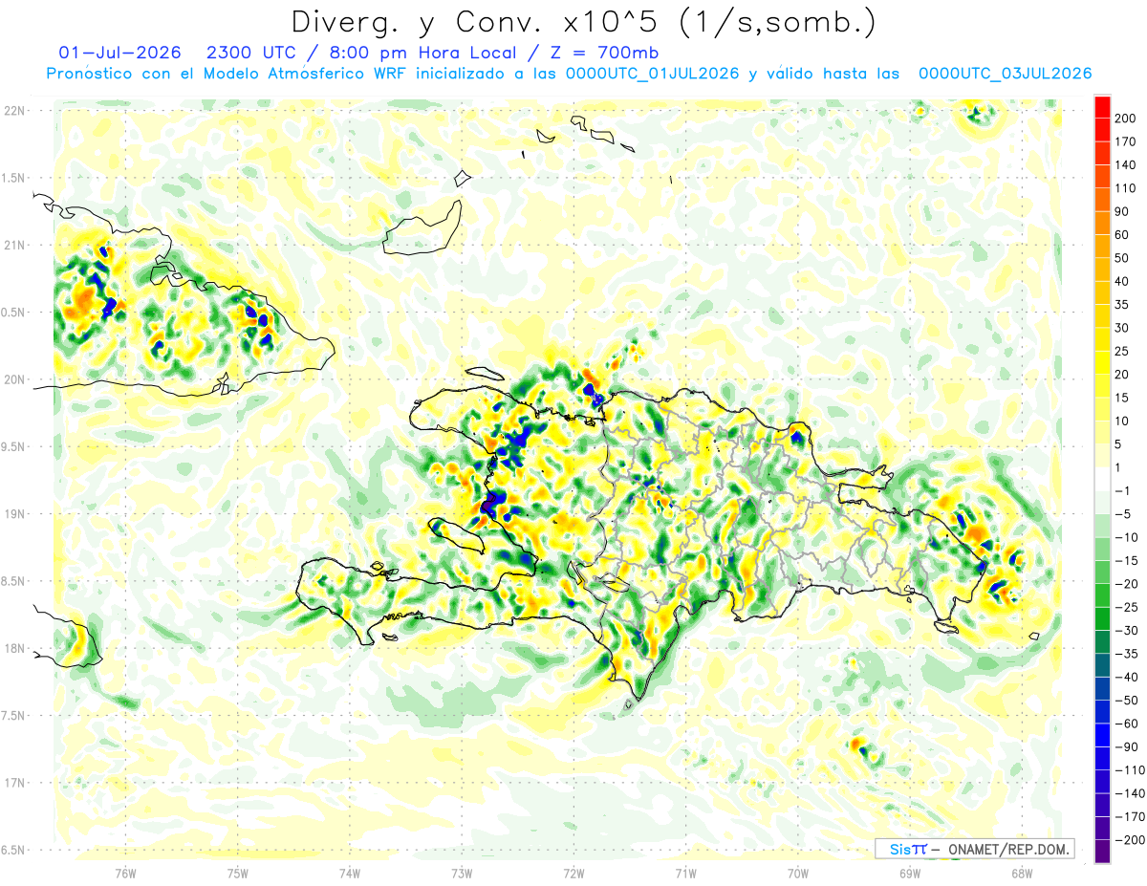The height and width of the screenshot is (886, 1147).
Task: Click the '-25' scale value
Action: click(x=1126, y=607)
